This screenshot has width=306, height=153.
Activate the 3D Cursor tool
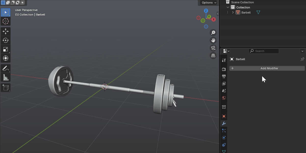(x=5, y=21)
